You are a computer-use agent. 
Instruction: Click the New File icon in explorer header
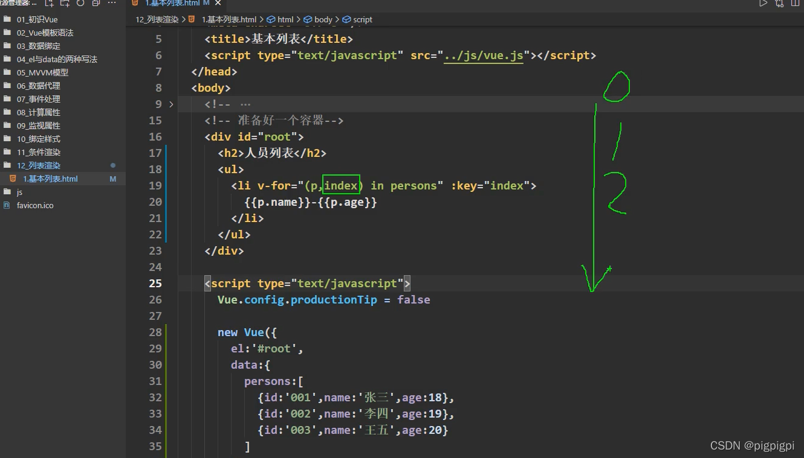click(x=50, y=3)
